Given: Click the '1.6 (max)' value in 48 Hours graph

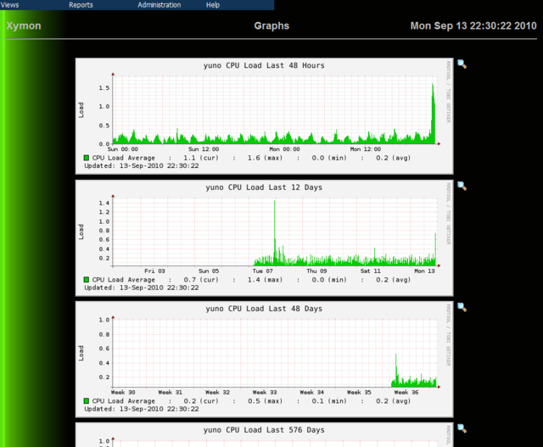Looking at the screenshot, I should click(265, 158).
